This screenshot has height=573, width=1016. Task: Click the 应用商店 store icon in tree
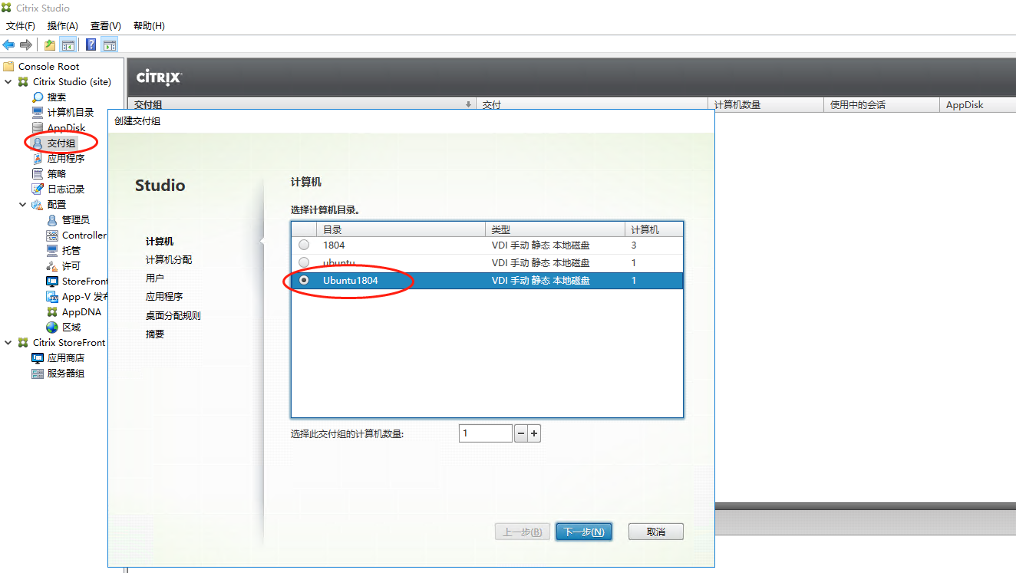coord(38,357)
